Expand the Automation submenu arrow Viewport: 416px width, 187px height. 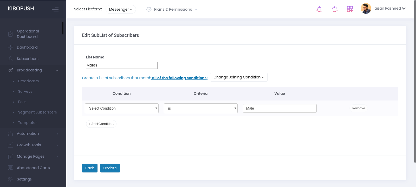point(57,134)
